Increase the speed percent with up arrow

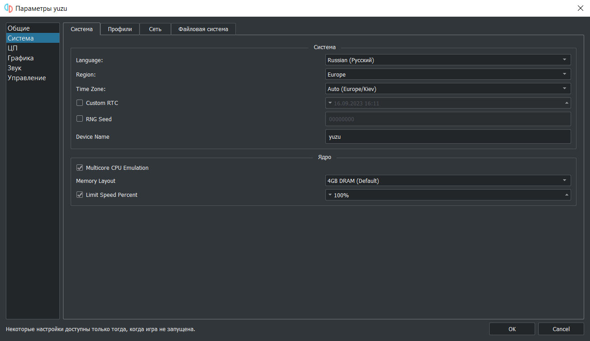[x=567, y=195]
